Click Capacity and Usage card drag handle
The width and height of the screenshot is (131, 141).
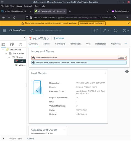click(x=64, y=129)
